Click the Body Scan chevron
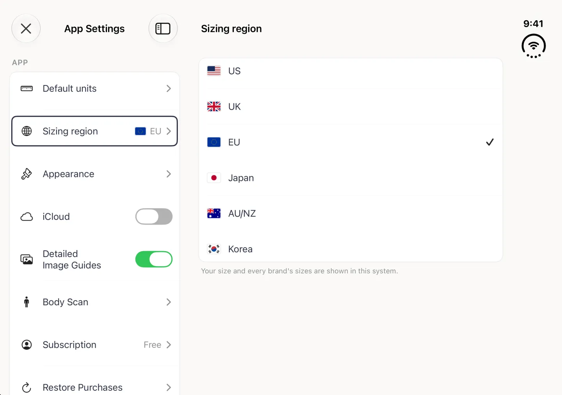 click(169, 302)
